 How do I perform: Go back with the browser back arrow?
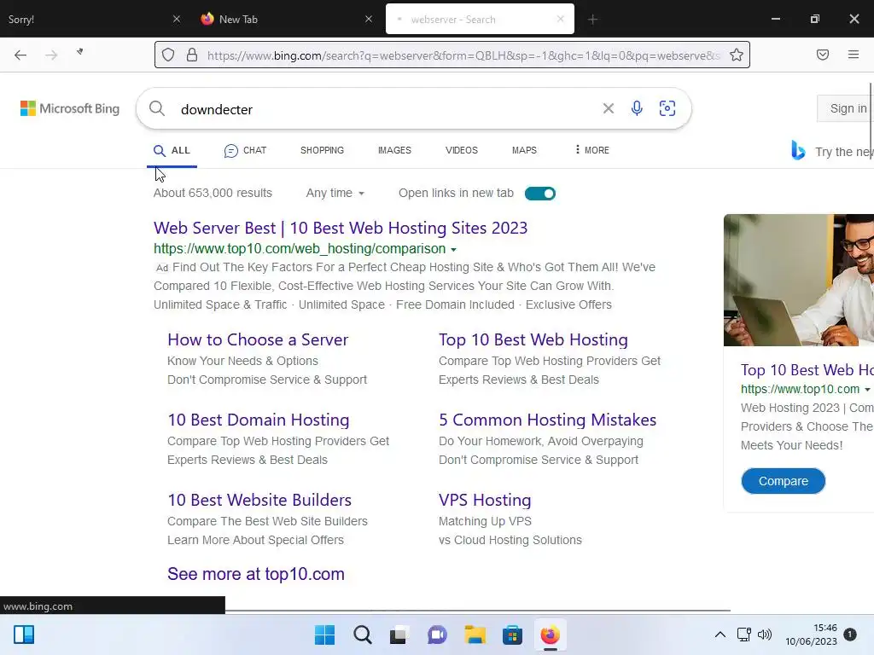pos(20,55)
